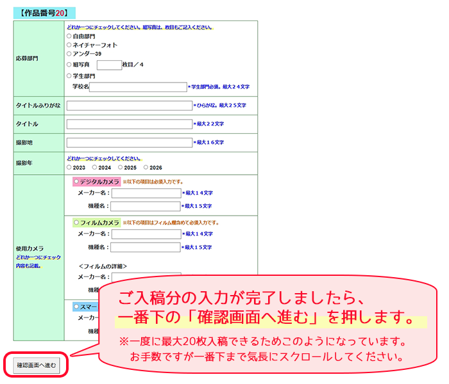Focus digital camera 機種名 input
The width and height of the screenshot is (449, 384).
coord(146,206)
